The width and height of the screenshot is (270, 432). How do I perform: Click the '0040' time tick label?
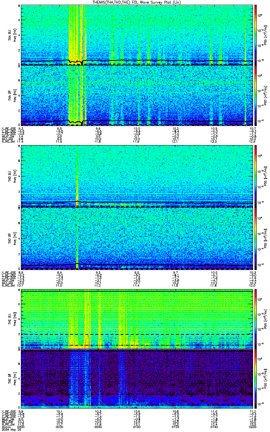coord(98,427)
